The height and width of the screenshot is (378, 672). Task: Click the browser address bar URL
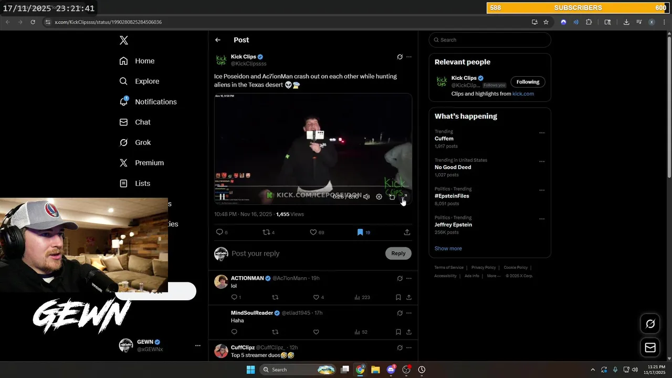108,22
